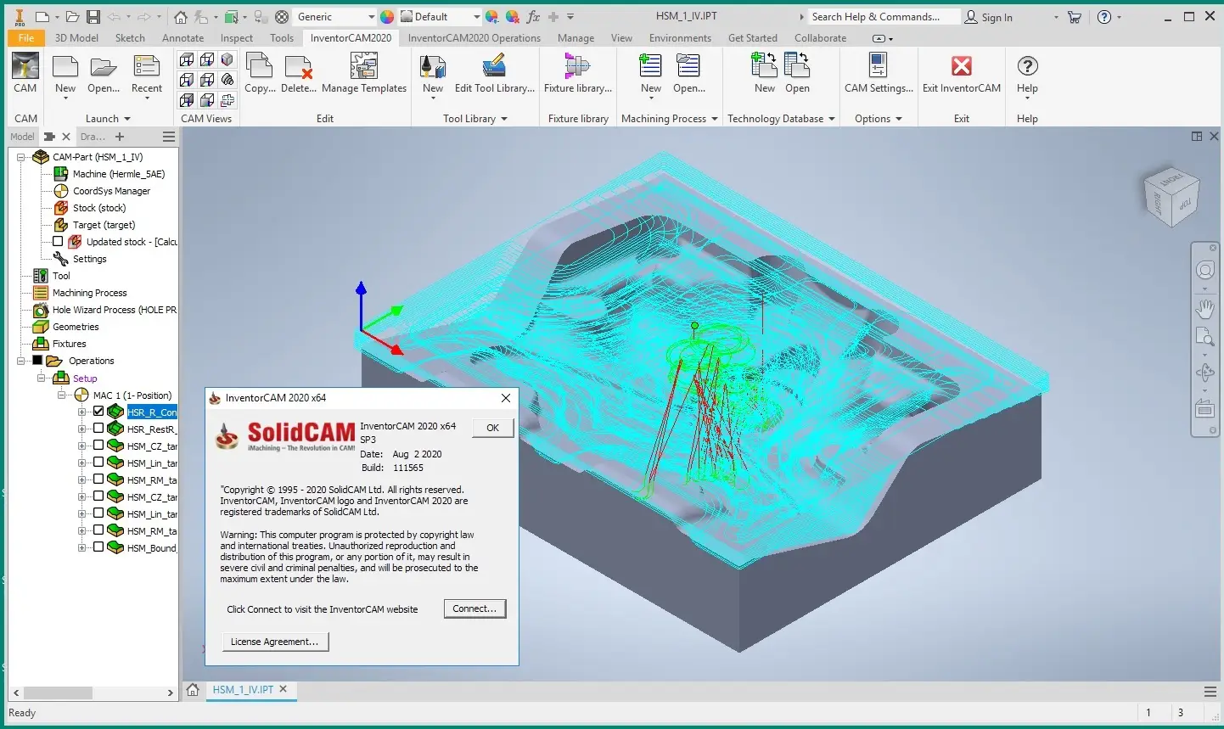This screenshot has width=1224, height=729.
Task: Click the ViewCube in the viewport
Action: pos(1171,195)
